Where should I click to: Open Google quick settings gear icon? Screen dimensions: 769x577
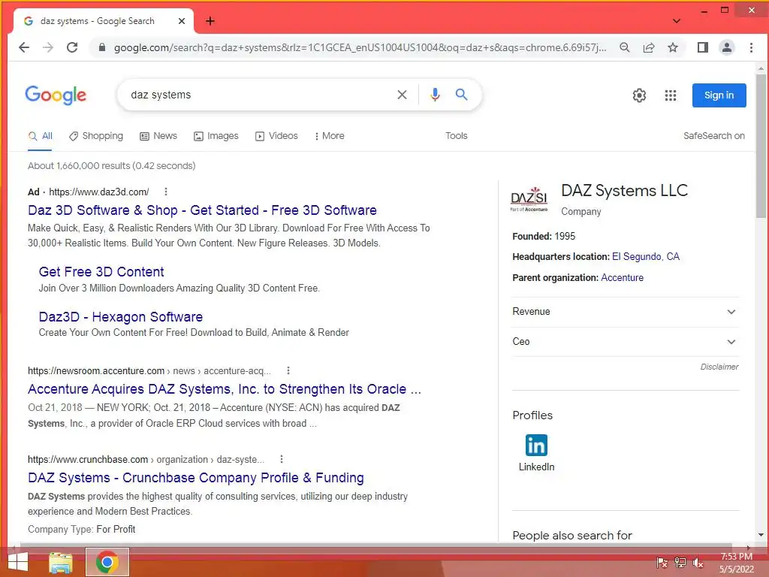639,95
